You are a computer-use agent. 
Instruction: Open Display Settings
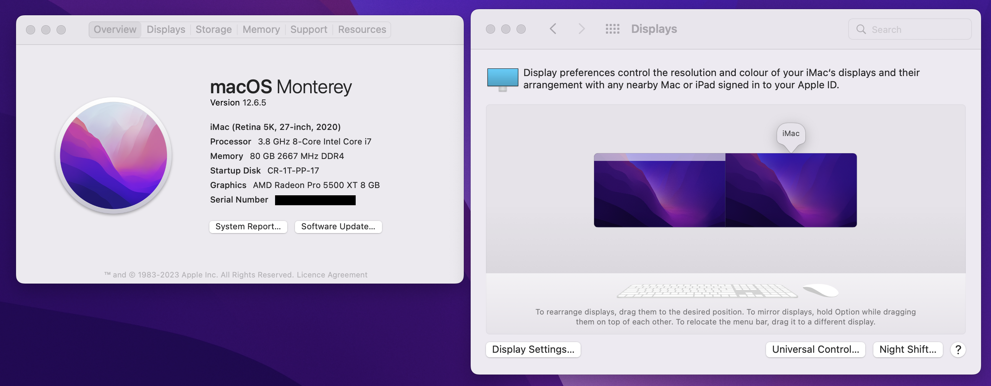tap(533, 349)
